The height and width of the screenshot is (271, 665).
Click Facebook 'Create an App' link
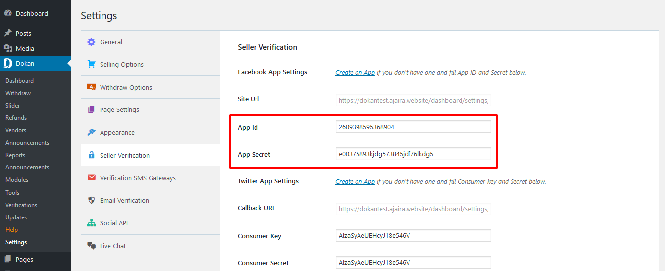pos(355,72)
